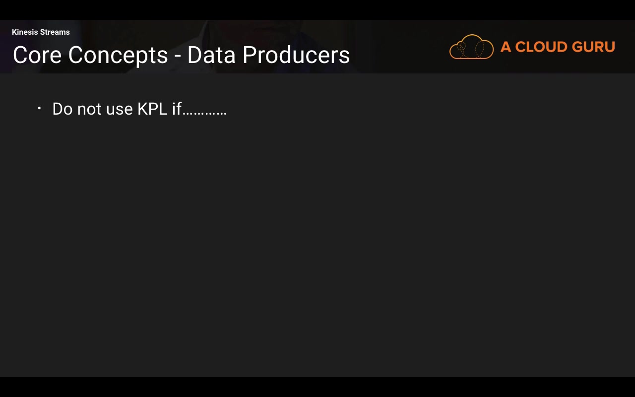Click the word "if" in the bullet
The height and width of the screenshot is (397, 635).
pyautogui.click(x=177, y=109)
